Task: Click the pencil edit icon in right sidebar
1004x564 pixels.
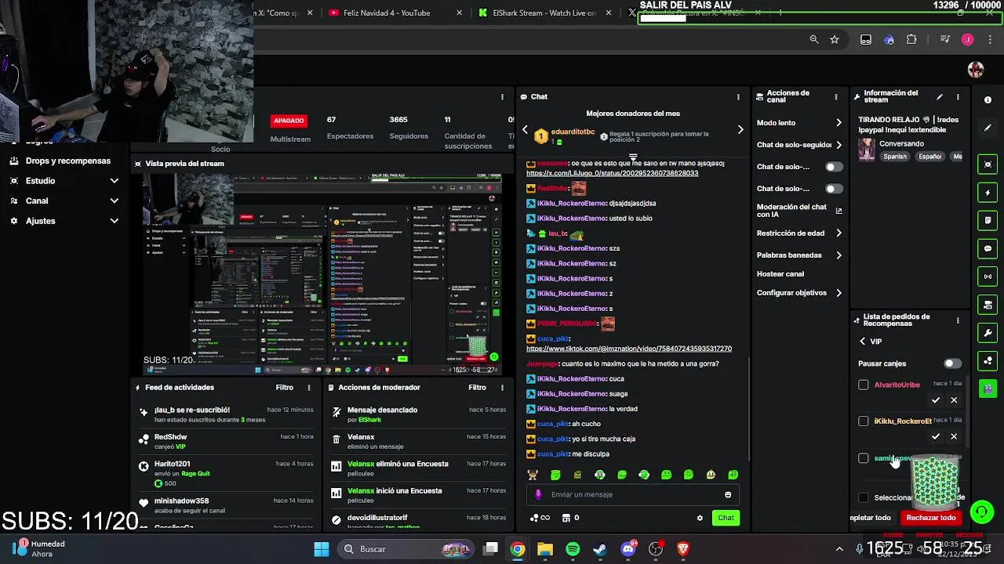Action: 988,128
